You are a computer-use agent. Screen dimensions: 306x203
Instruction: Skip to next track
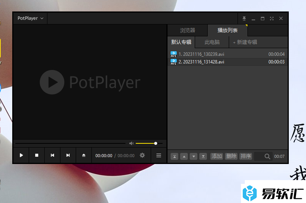click(68, 155)
